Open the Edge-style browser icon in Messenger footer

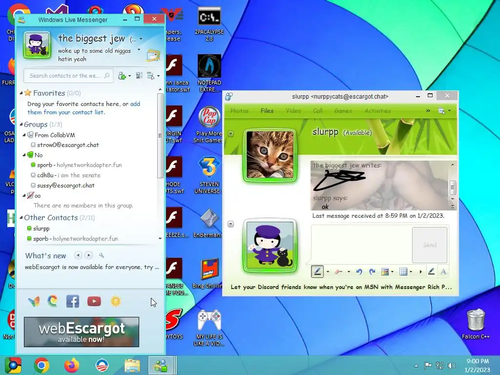[x=53, y=301]
